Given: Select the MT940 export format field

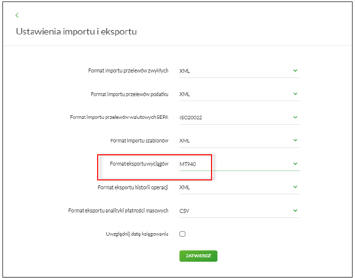Looking at the screenshot, I should [240, 164].
